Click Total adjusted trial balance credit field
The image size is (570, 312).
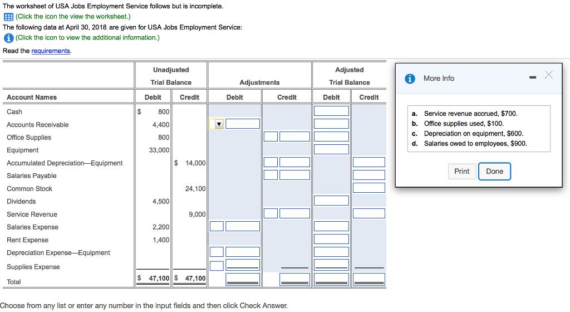368,279
